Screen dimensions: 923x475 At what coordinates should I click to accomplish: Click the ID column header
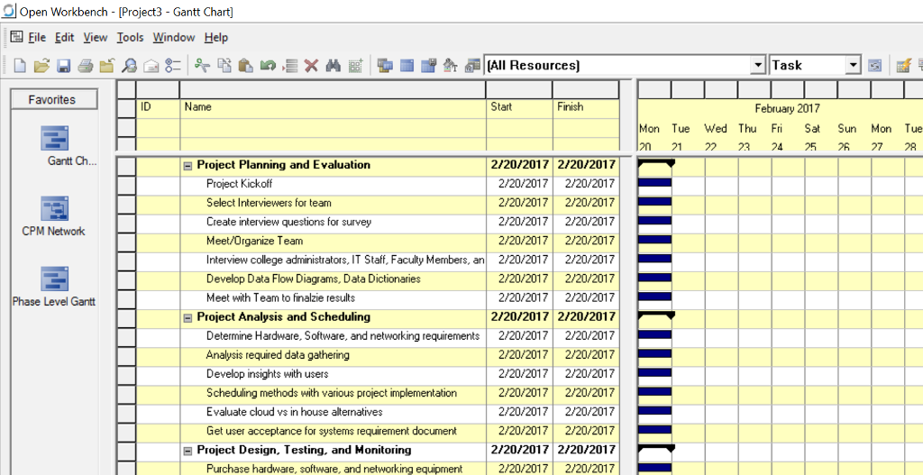click(158, 107)
